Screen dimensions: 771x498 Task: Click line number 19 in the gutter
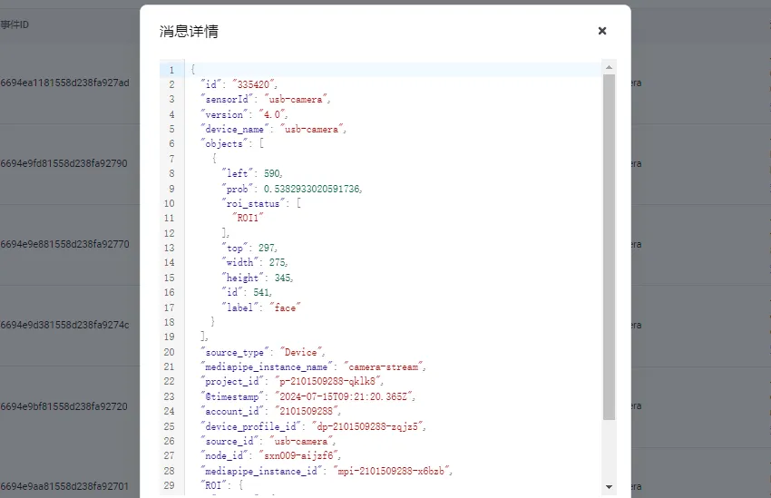pyautogui.click(x=169, y=337)
